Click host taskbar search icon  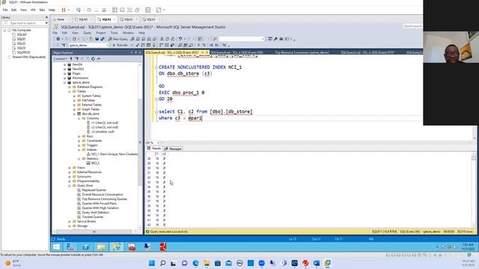163,263
